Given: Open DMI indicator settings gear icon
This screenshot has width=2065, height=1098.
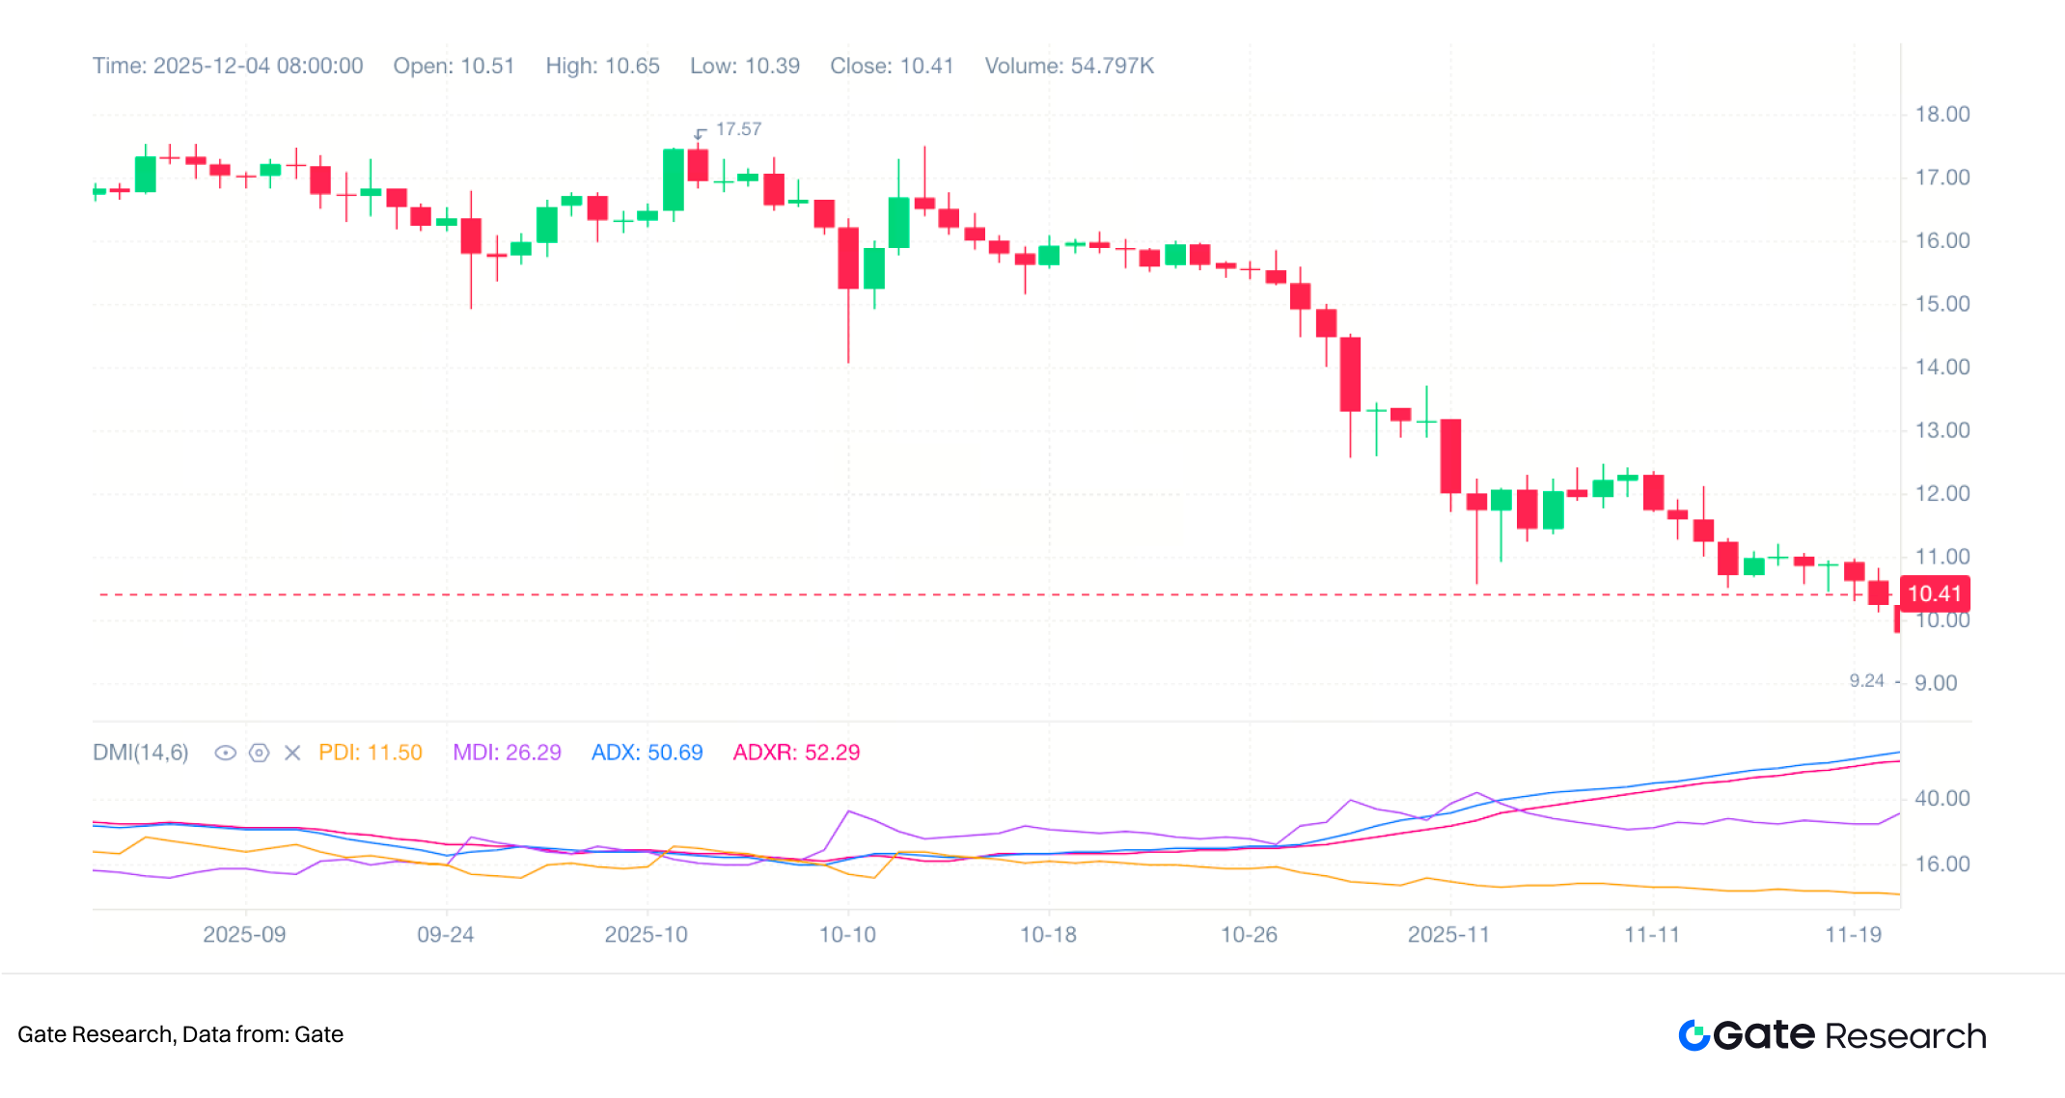Looking at the screenshot, I should (x=259, y=753).
